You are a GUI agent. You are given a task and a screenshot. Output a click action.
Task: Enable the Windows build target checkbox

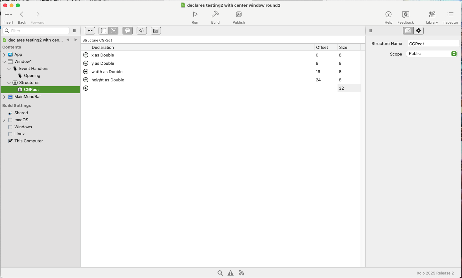click(10, 127)
